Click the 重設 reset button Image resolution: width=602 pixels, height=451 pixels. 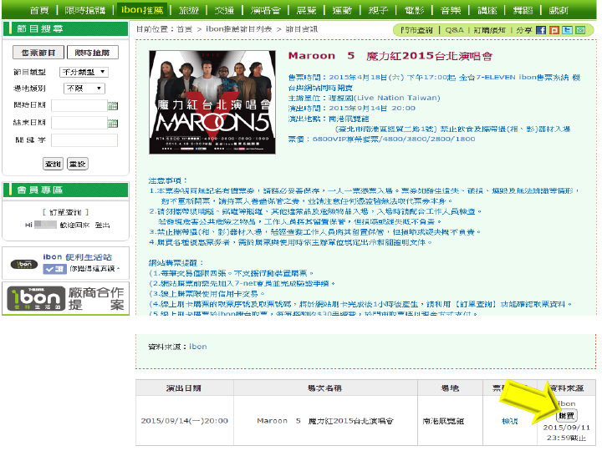pyautogui.click(x=78, y=164)
